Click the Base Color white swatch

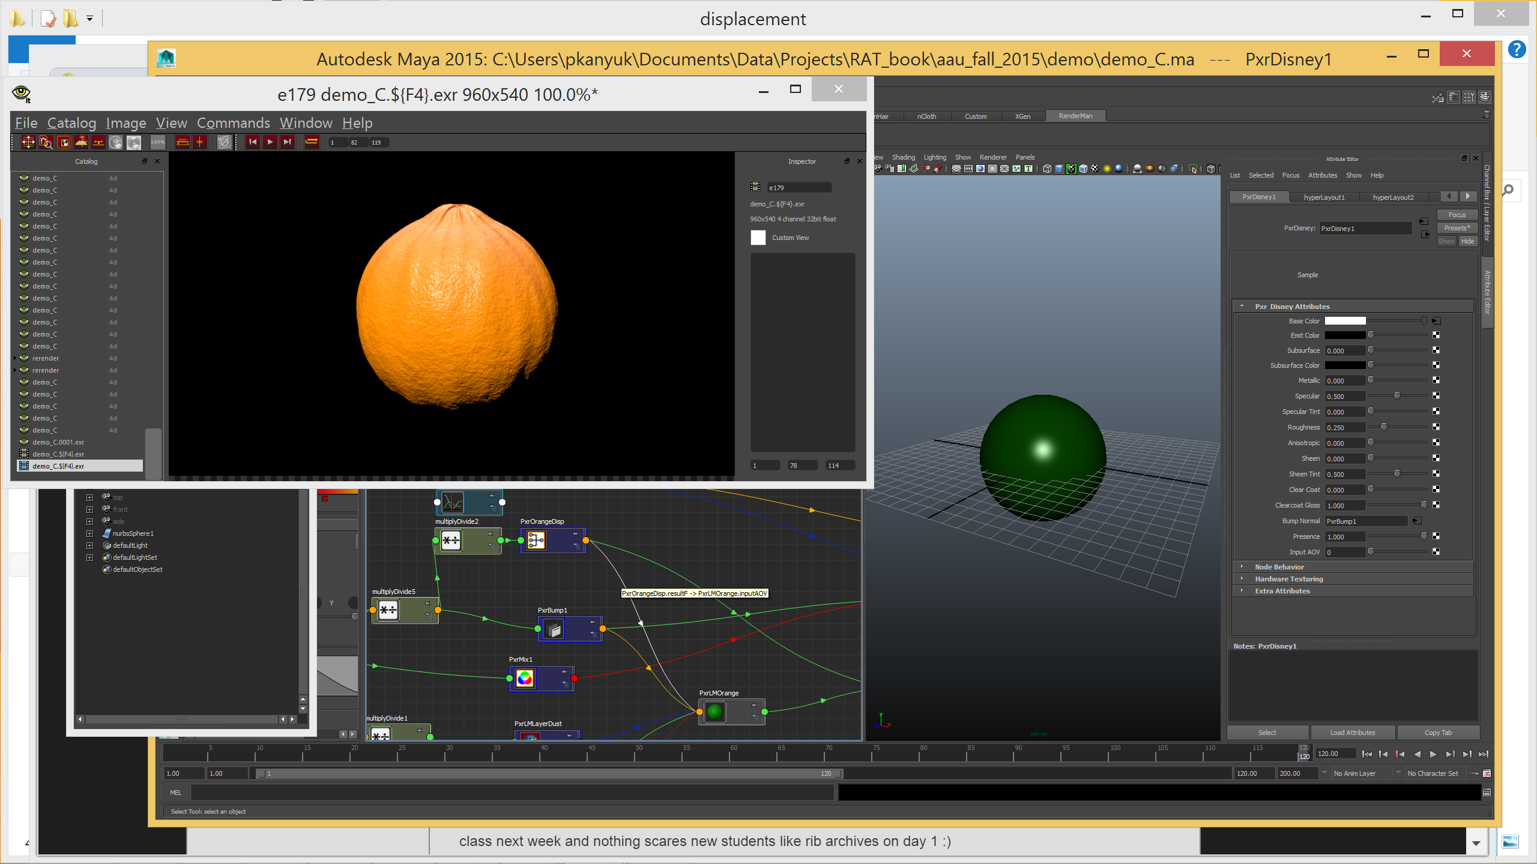click(1345, 321)
